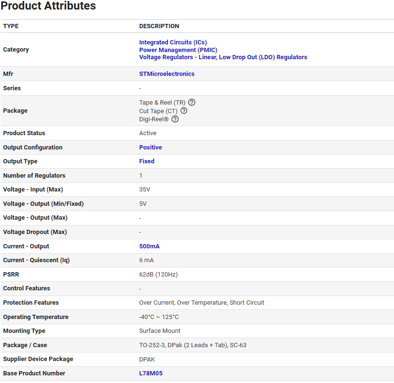Image resolution: width=394 pixels, height=383 pixels.
Task: Click the Active product status value
Action: (147, 133)
